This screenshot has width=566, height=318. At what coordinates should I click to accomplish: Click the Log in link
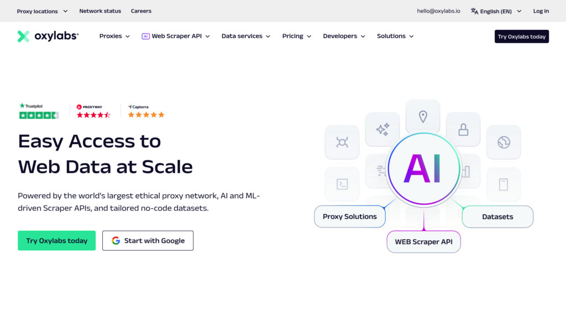pyautogui.click(x=541, y=11)
